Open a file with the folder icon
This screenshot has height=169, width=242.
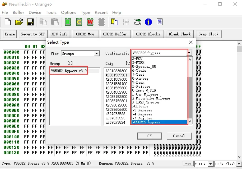click(19, 22)
